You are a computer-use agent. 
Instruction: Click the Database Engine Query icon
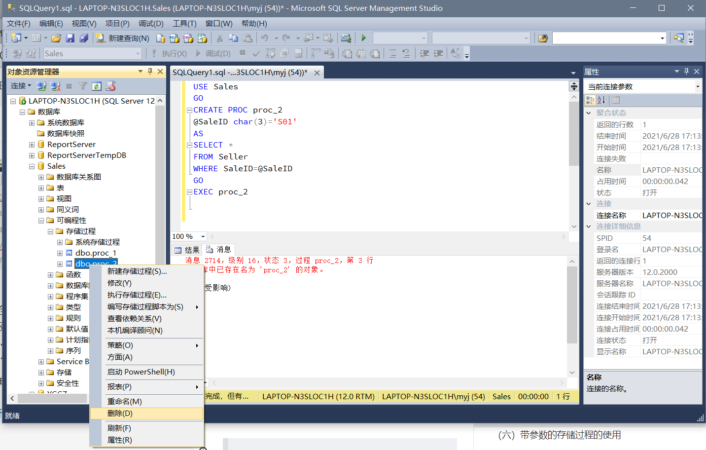[x=161, y=38]
